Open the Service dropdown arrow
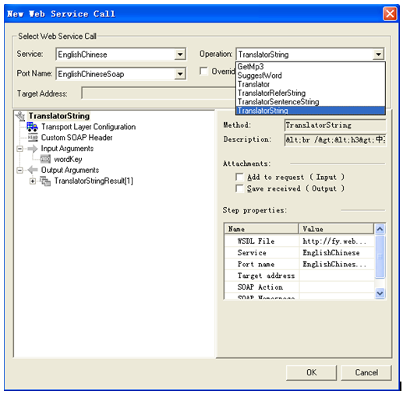The image size is (403, 394). click(x=180, y=55)
